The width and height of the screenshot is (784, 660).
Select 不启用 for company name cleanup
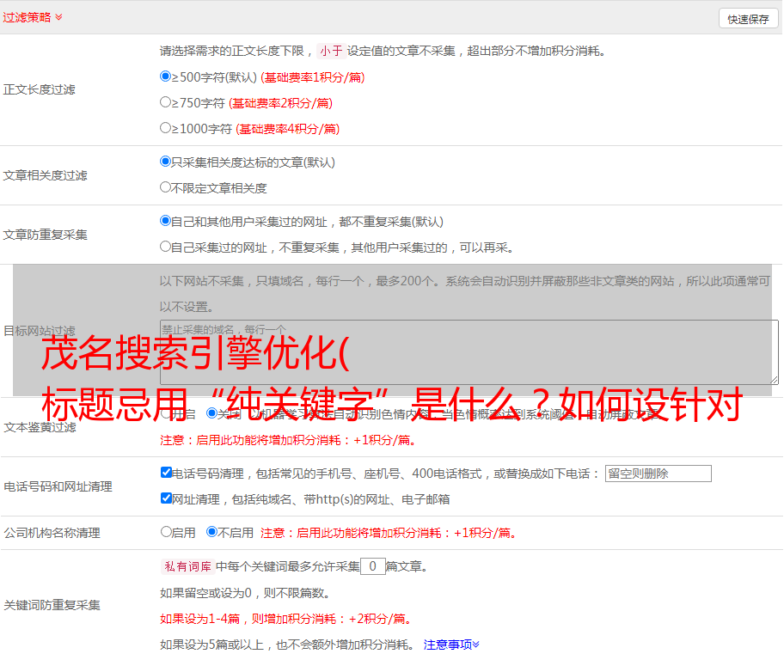click(211, 532)
